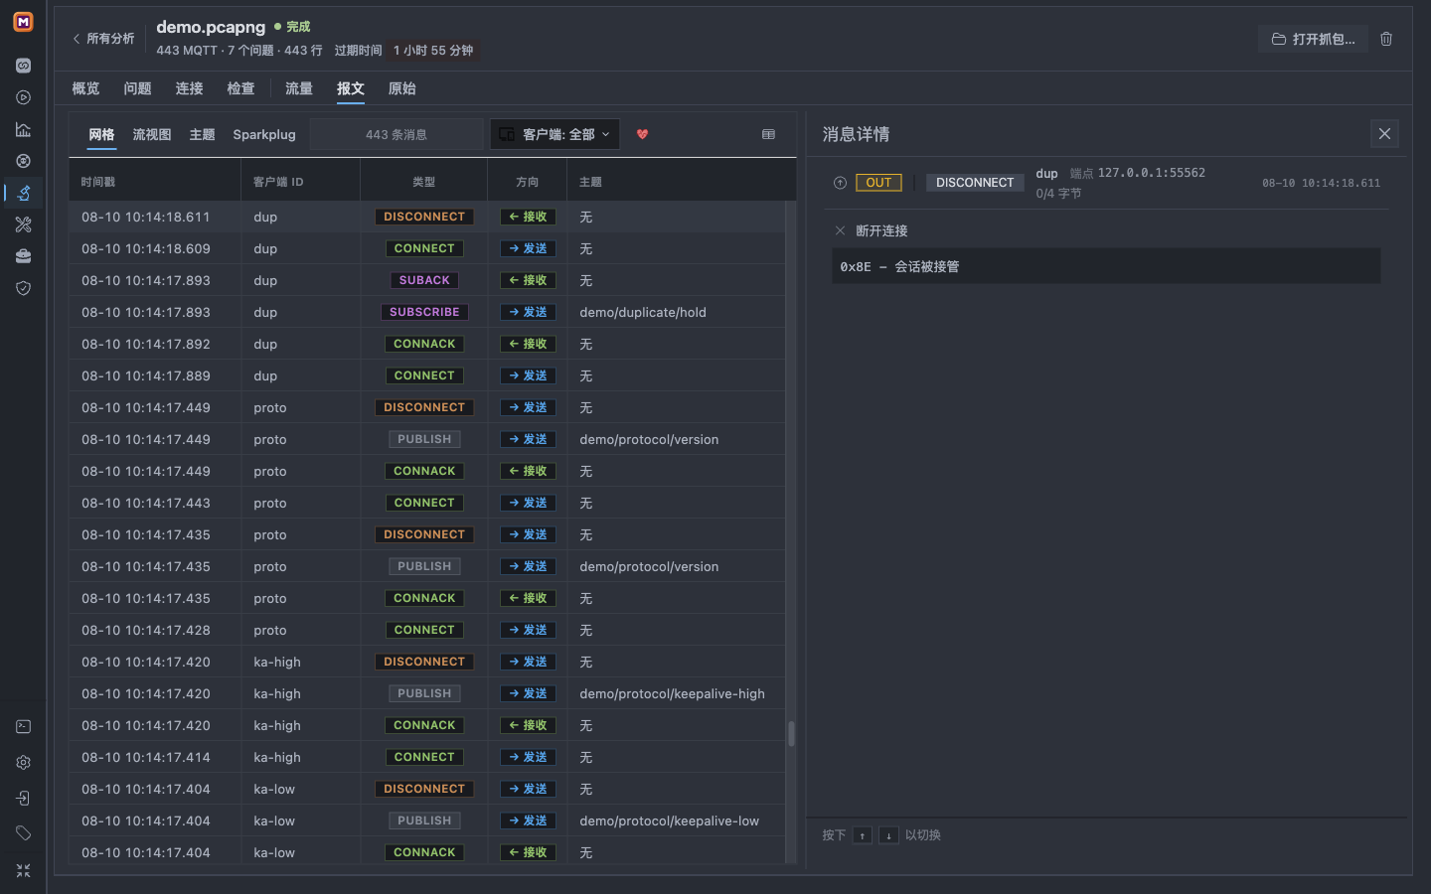Click the SUBACK type badge
The width and height of the screenshot is (1431, 894).
[424, 280]
